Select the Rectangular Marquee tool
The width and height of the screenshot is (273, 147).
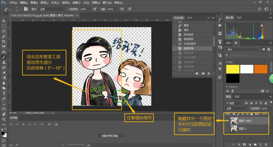[4, 26]
